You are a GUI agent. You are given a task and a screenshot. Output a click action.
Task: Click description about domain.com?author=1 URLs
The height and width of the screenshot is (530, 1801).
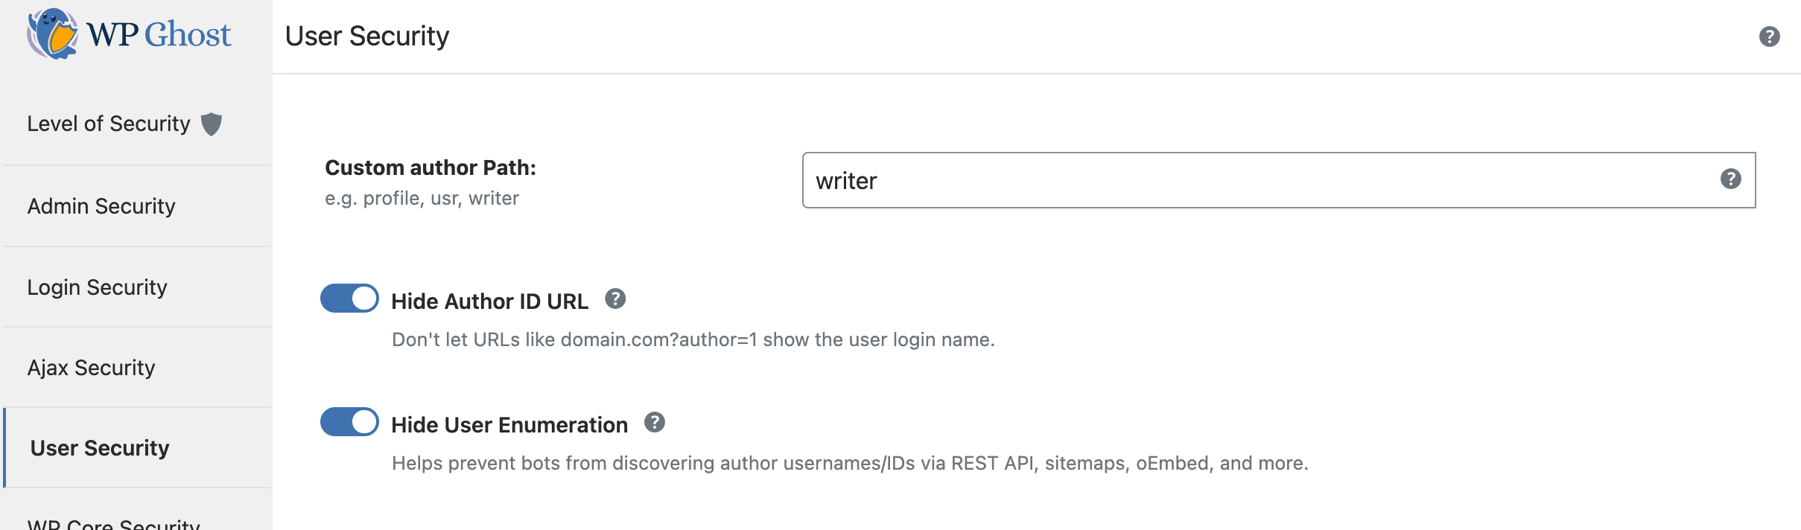(x=693, y=340)
